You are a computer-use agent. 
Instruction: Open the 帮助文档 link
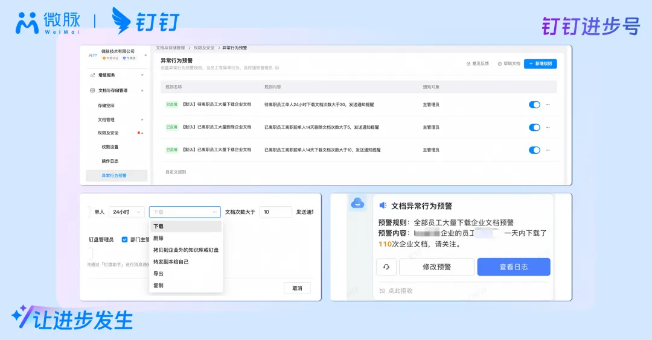pyautogui.click(x=509, y=63)
